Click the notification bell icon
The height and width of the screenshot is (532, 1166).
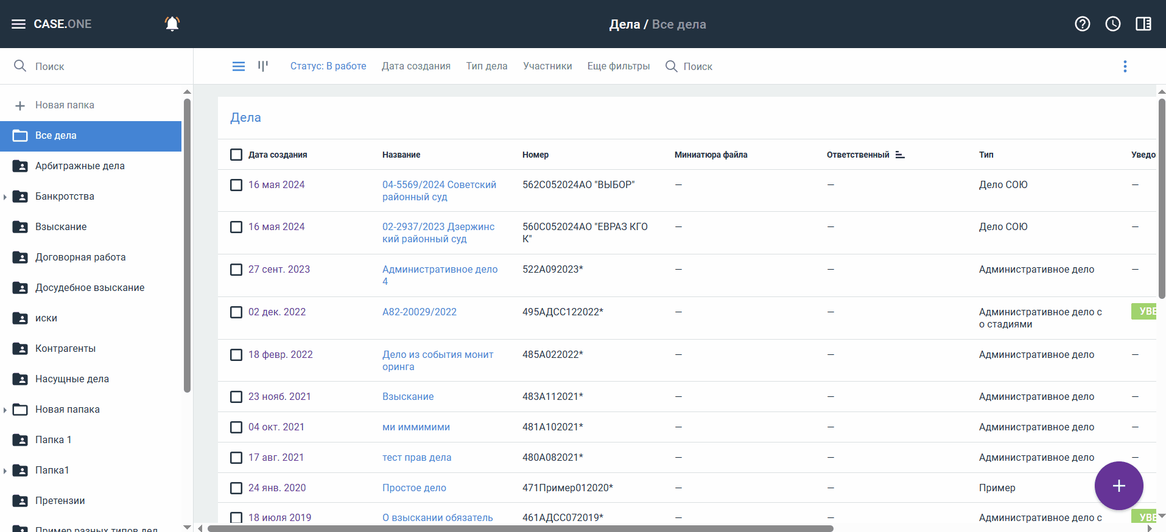(x=172, y=24)
